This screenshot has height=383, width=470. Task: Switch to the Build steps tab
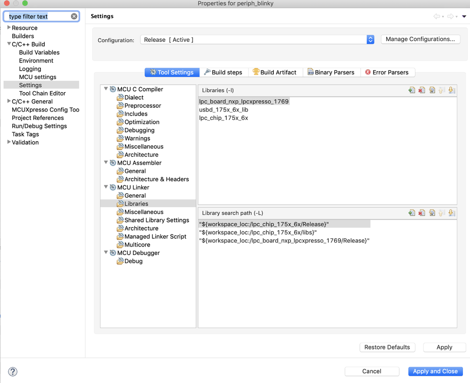[x=223, y=72]
